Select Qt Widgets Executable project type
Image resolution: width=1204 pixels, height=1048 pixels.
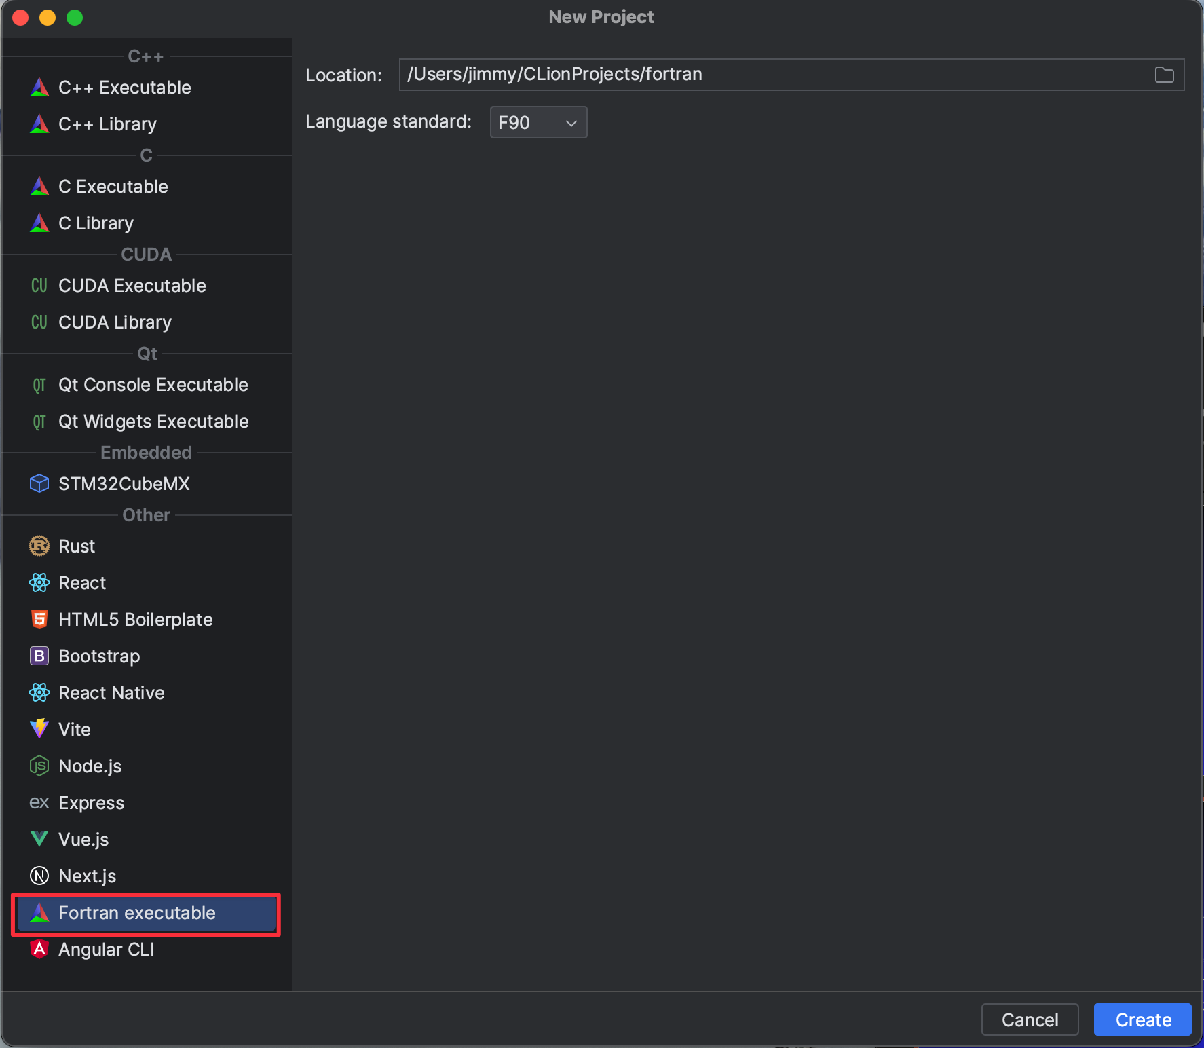click(153, 422)
